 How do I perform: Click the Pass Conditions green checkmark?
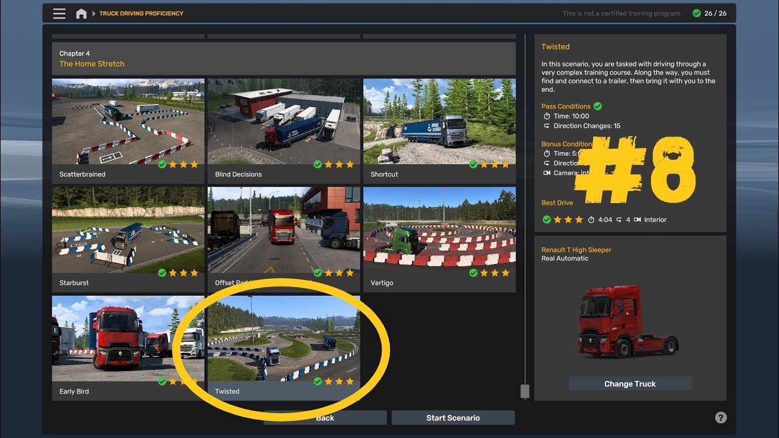click(x=598, y=106)
